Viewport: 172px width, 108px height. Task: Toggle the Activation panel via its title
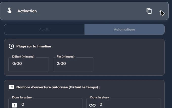(x=27, y=11)
